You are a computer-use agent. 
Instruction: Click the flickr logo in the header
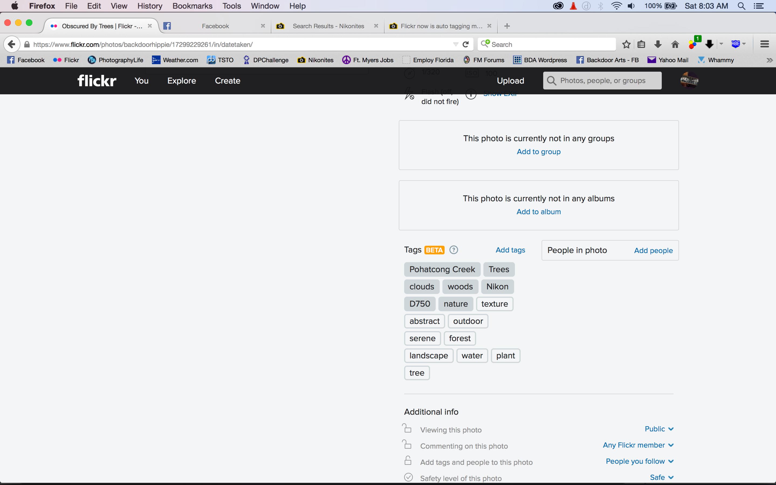pos(97,81)
